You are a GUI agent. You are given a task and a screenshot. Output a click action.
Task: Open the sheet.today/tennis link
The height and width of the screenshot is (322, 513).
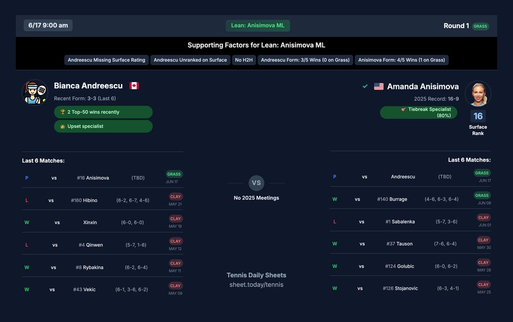(256, 285)
